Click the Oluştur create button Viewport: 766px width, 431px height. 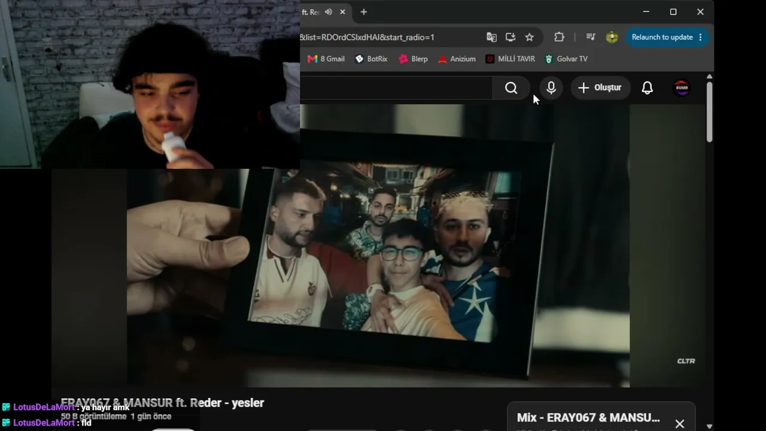point(600,88)
